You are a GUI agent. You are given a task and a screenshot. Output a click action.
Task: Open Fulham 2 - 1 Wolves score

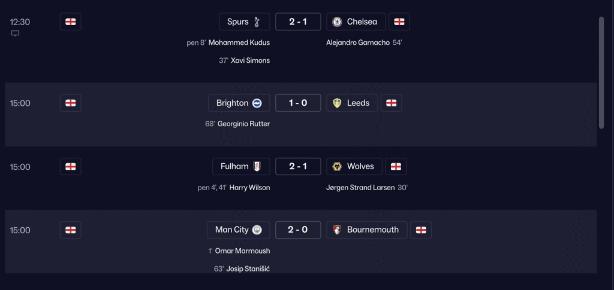(298, 166)
